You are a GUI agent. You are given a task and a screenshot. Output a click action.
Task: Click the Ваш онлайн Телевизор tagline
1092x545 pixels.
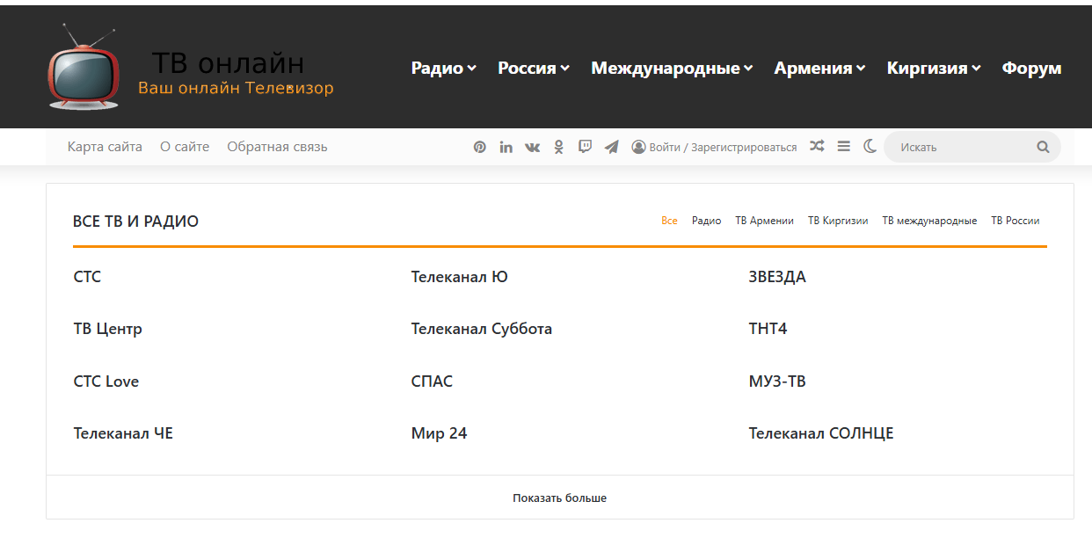coord(236,88)
